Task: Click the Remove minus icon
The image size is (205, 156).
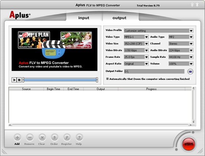Action: [x=30, y=137]
